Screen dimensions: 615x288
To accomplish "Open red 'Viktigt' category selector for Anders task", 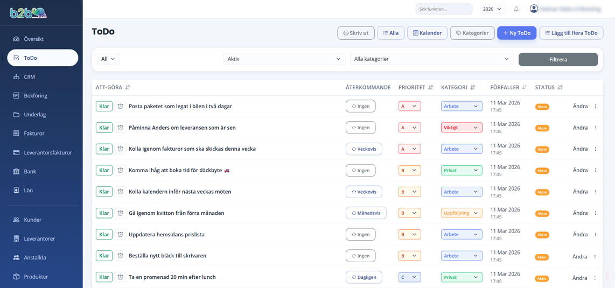I will 461,128.
